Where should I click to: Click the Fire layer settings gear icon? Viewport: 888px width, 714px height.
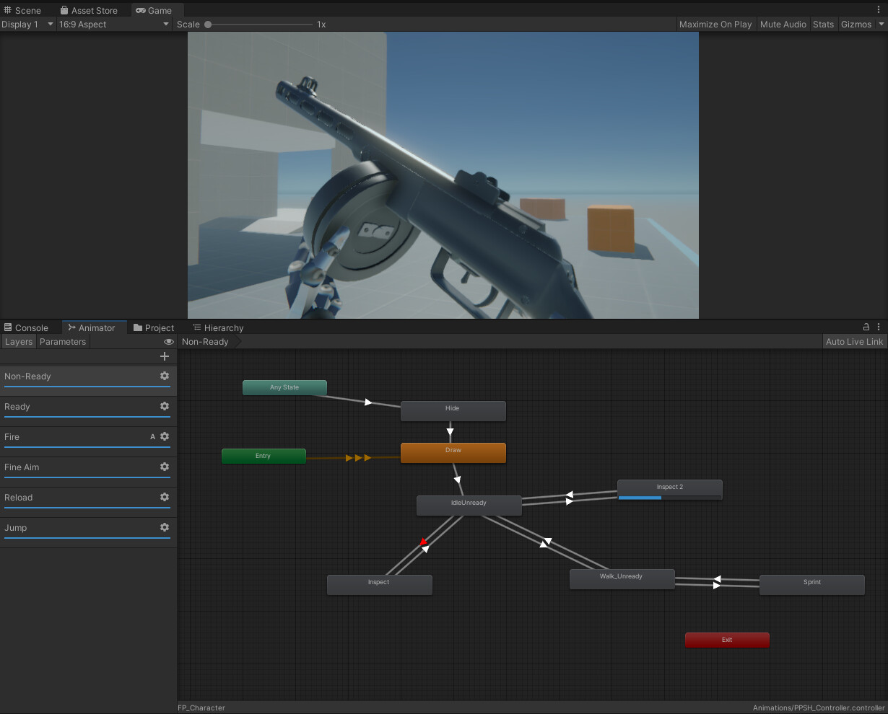click(x=165, y=436)
